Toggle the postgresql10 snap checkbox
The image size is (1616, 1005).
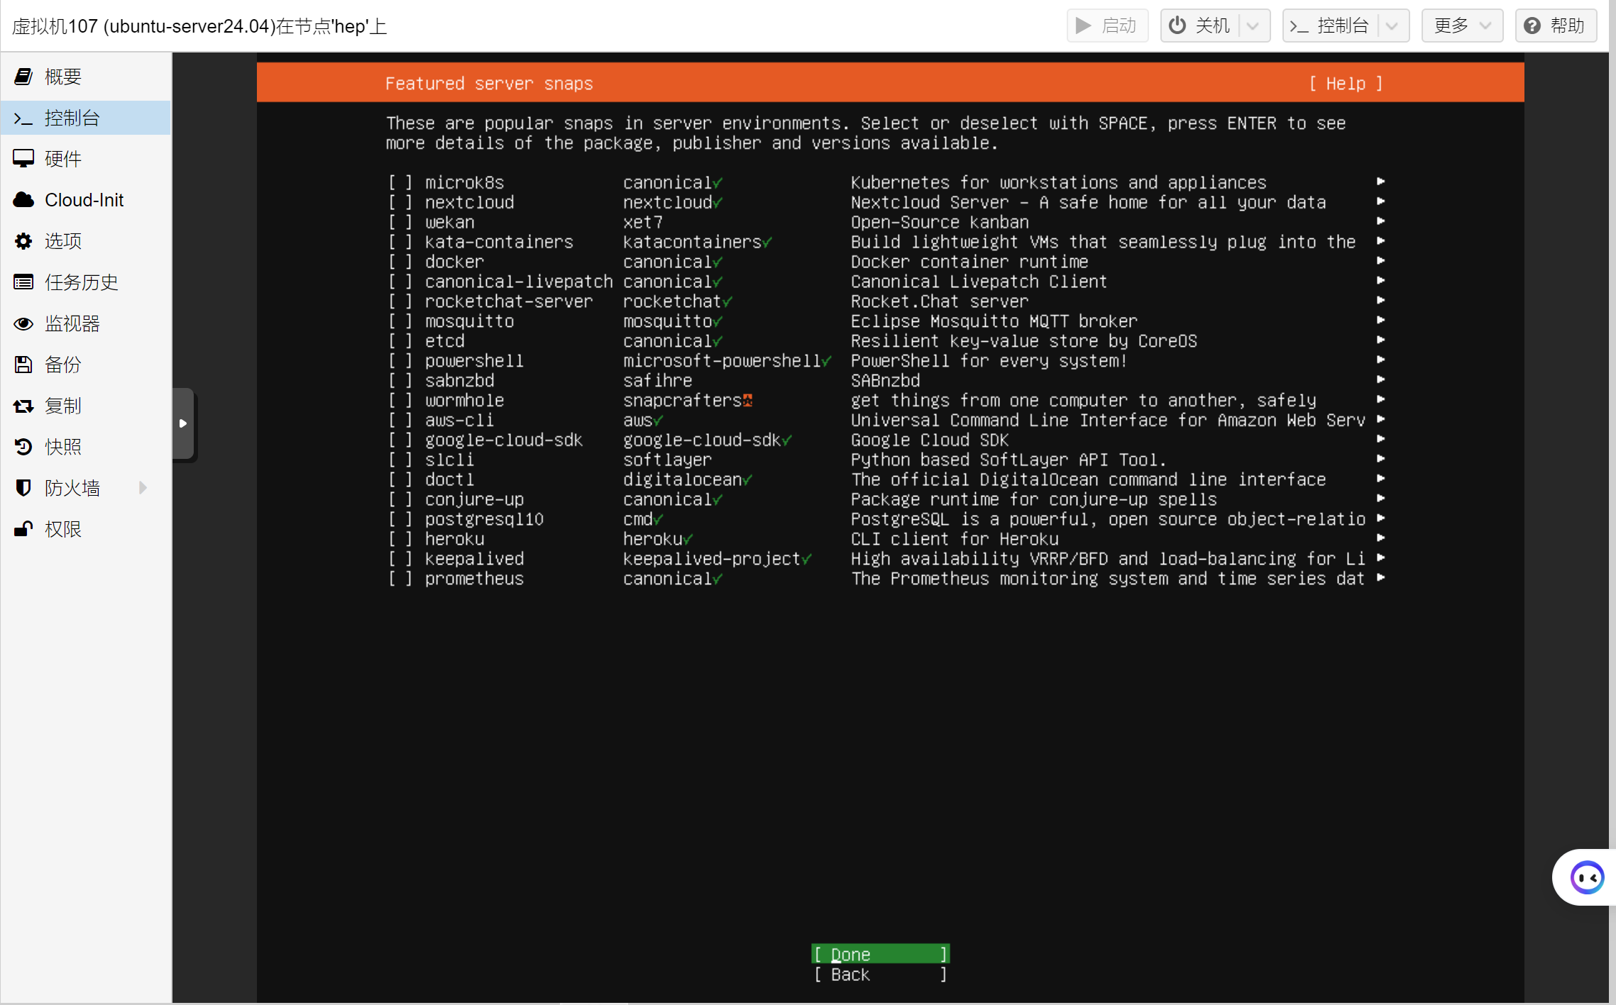400,519
